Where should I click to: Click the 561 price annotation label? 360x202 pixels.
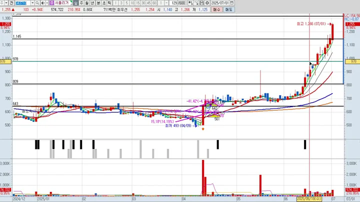pyautogui.click(x=217, y=119)
